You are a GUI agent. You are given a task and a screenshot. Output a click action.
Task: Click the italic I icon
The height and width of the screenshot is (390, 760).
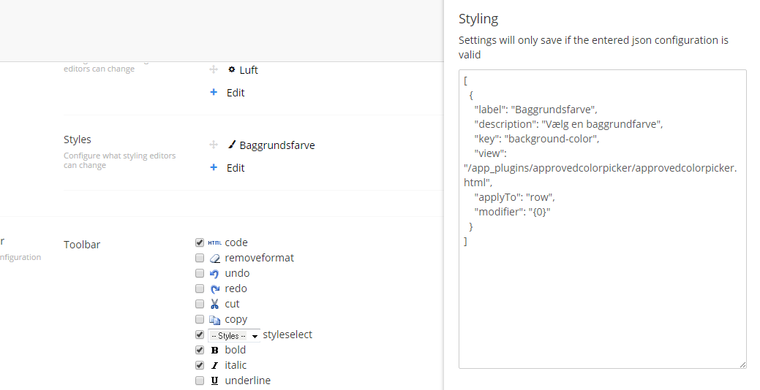point(215,366)
